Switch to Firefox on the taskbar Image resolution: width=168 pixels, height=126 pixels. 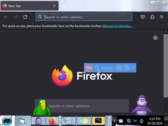click(x=52, y=120)
